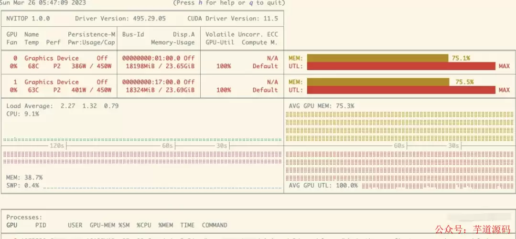Click the 'AVG GPU MEM: 75.3%' label
The height and width of the screenshot is (239, 516).
(x=322, y=106)
